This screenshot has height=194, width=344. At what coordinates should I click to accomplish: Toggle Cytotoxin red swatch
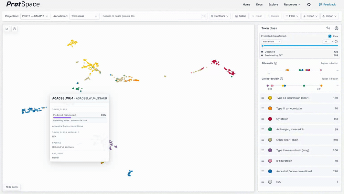(x=270, y=119)
